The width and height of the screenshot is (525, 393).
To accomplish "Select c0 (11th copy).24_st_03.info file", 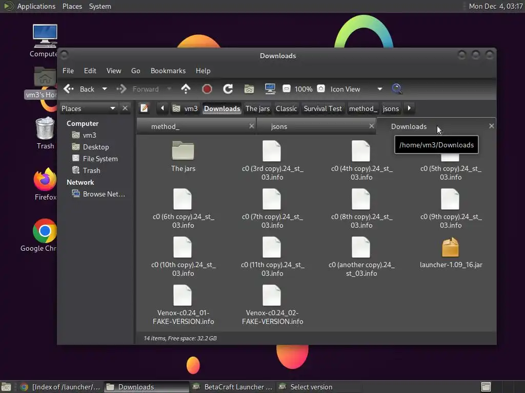I will click(272, 247).
